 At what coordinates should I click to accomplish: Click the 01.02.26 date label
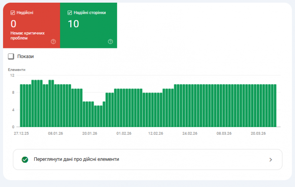[124, 133]
